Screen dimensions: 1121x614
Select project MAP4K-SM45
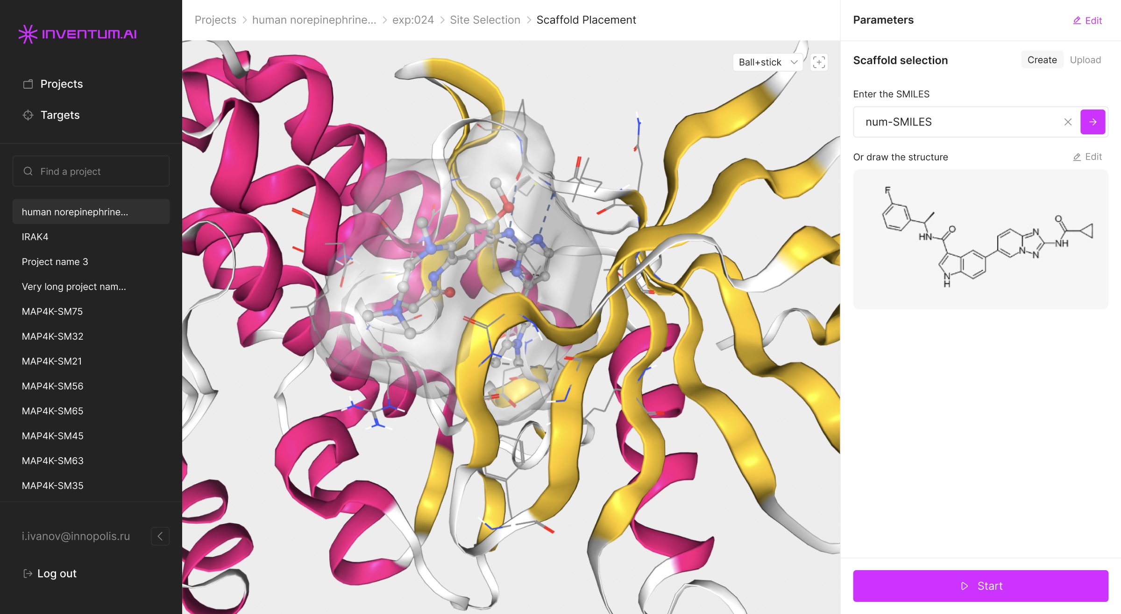point(91,436)
